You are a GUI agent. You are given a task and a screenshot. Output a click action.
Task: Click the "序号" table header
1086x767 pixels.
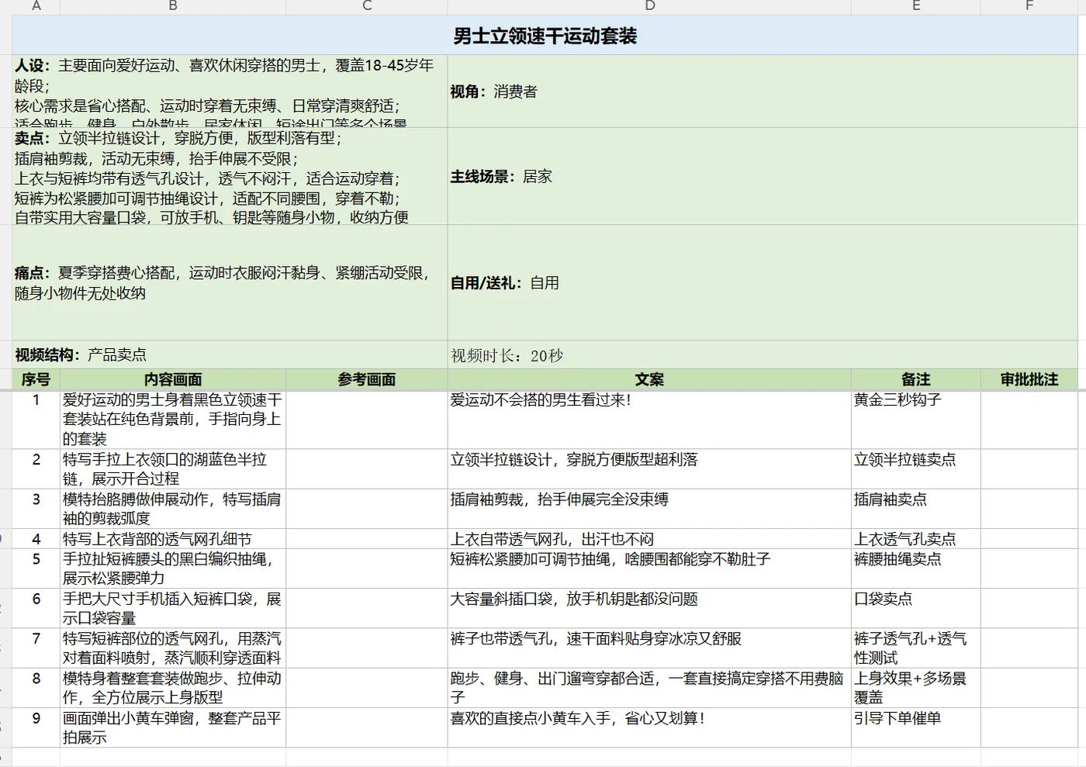coord(36,379)
